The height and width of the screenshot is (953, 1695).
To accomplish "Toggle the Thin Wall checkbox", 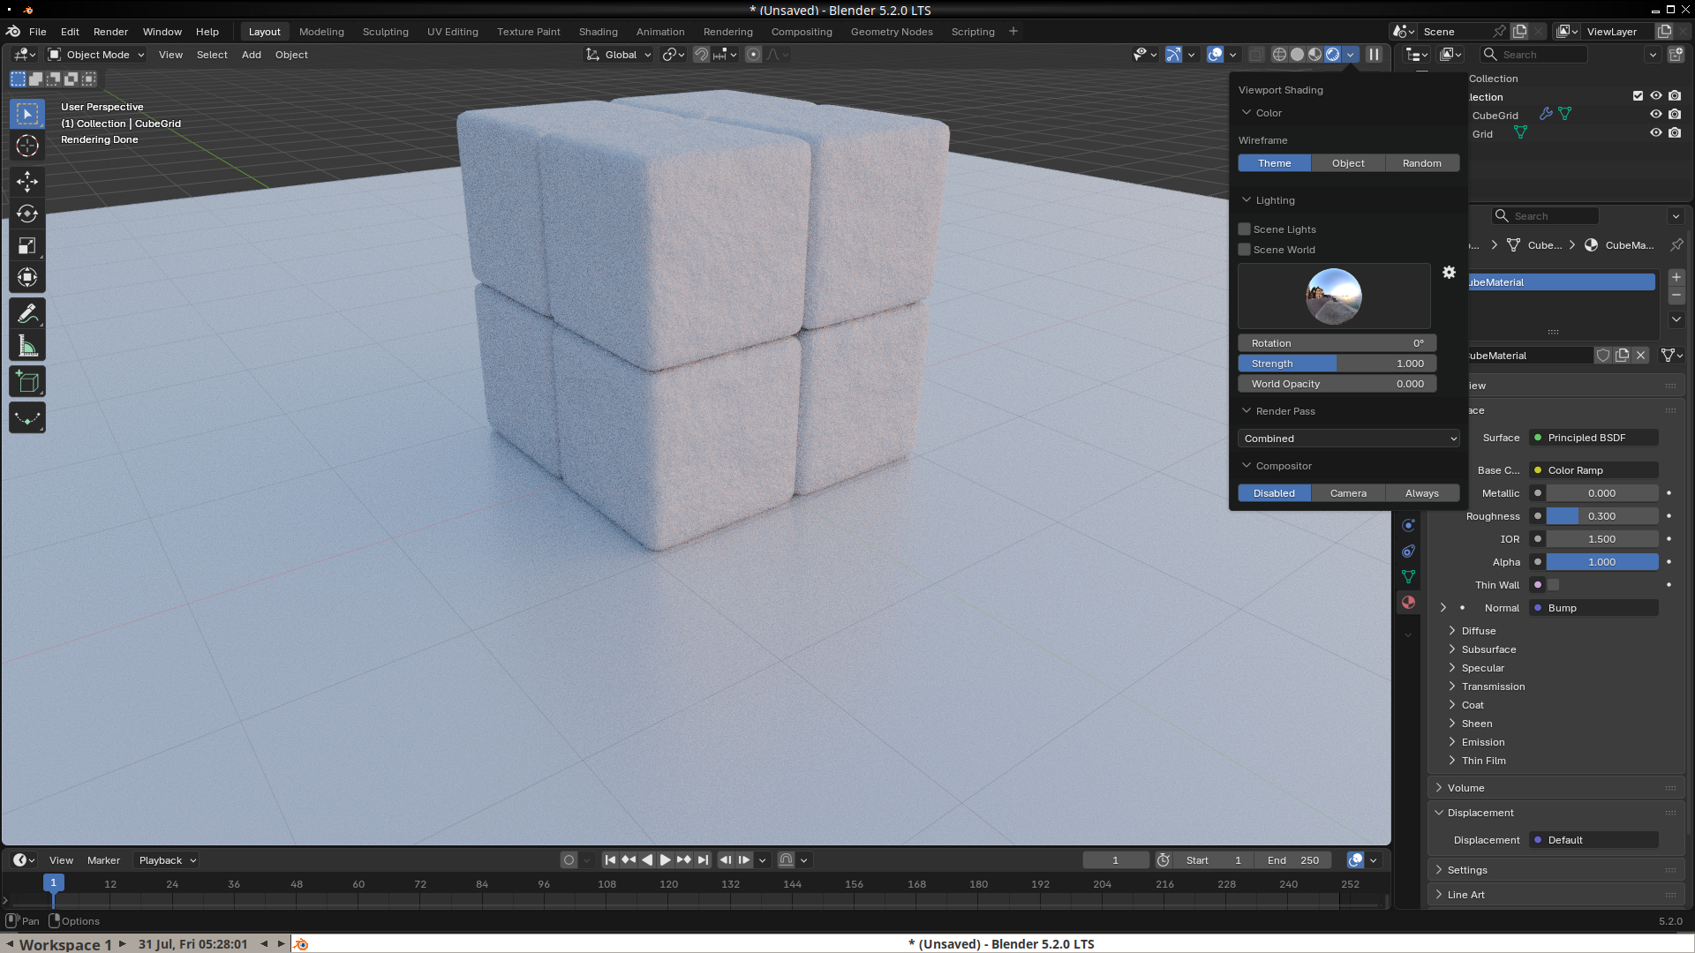I will (x=1554, y=585).
